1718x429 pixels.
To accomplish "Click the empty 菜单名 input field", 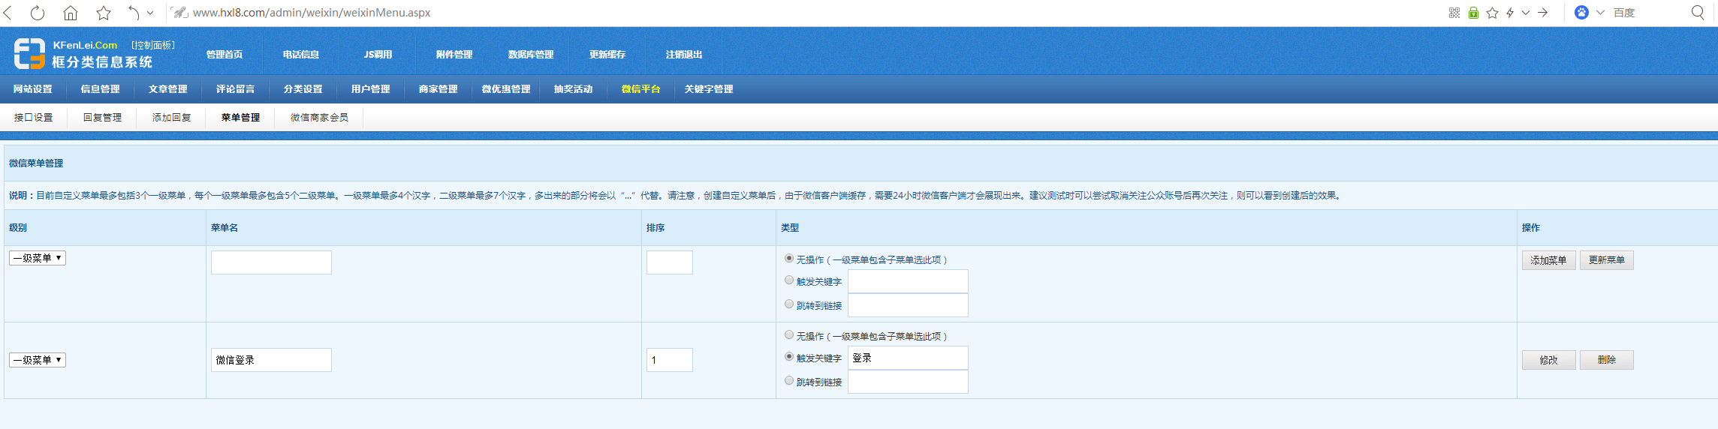I will pos(271,262).
